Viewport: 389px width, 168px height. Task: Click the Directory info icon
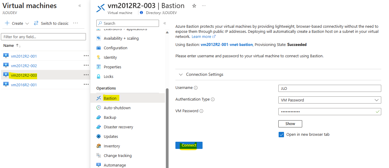(141, 13)
